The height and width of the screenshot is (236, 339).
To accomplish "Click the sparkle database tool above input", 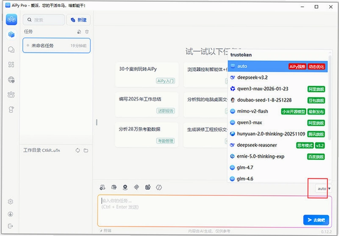I will pos(148,187).
